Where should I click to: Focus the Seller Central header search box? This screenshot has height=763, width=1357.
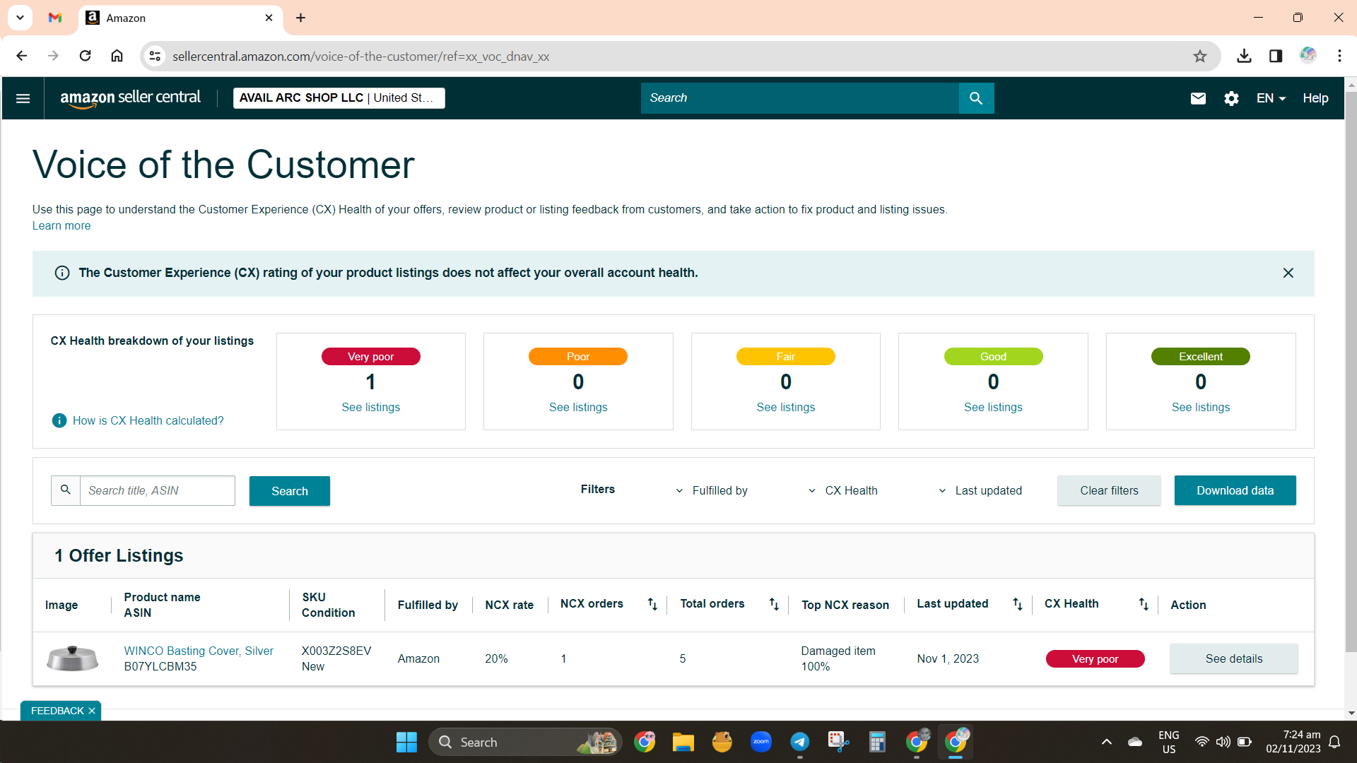(799, 98)
